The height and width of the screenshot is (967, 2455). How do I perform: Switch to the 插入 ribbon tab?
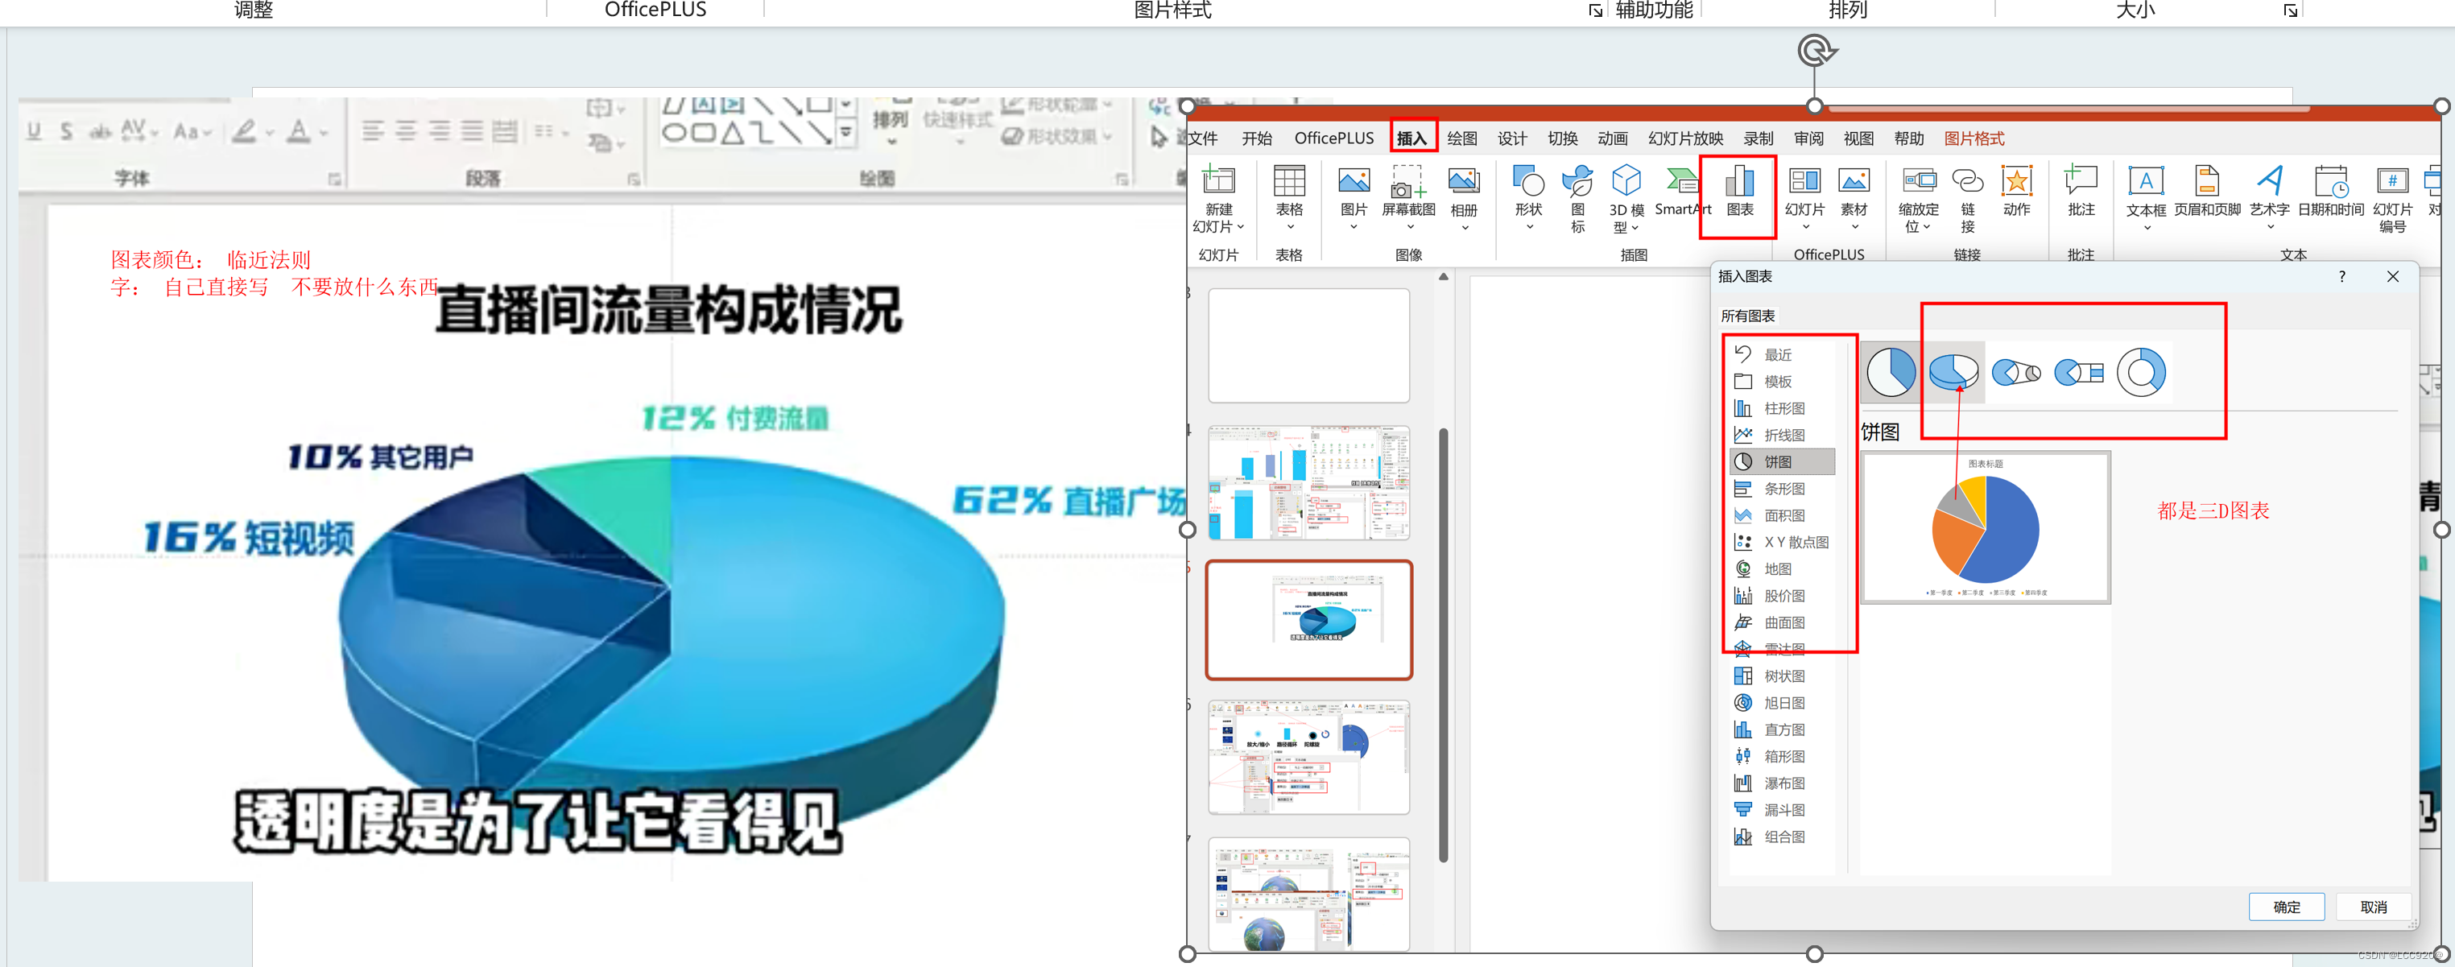(1411, 138)
